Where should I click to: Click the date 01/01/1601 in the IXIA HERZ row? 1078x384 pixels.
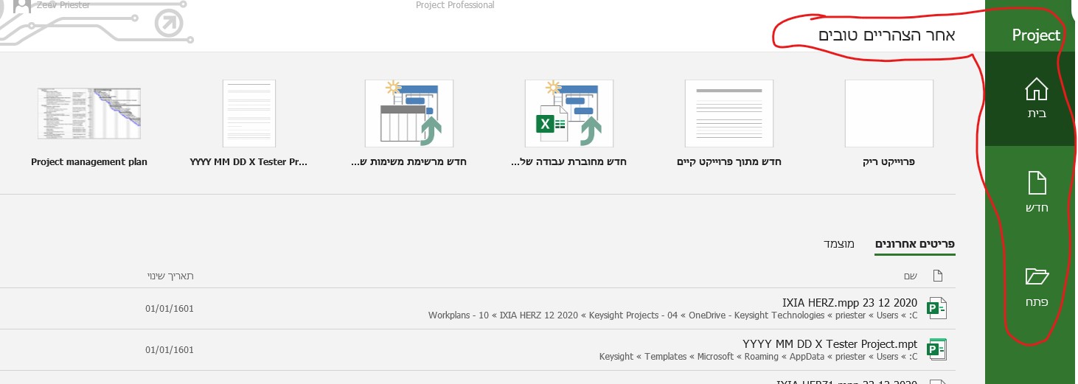170,309
